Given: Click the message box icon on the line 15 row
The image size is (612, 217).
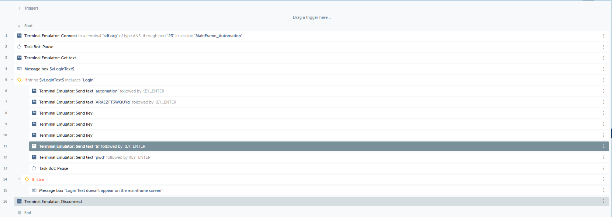Looking at the screenshot, I should click(x=34, y=190).
